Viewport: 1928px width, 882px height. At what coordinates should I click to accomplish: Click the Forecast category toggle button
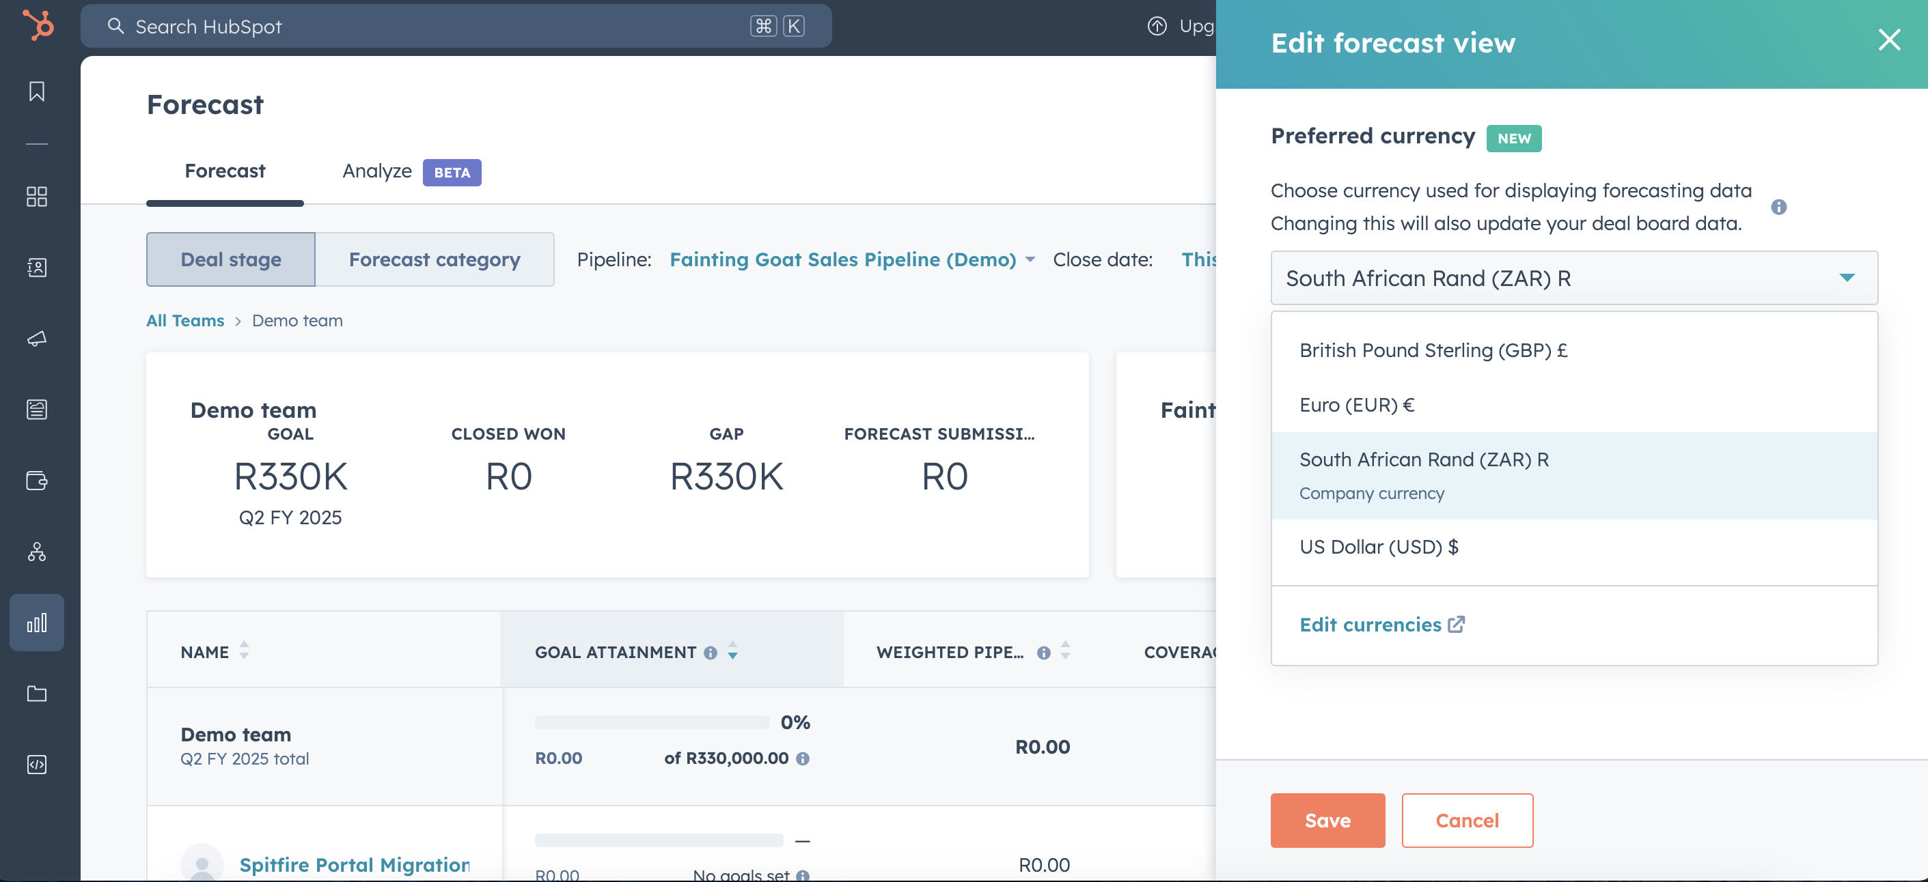point(434,259)
